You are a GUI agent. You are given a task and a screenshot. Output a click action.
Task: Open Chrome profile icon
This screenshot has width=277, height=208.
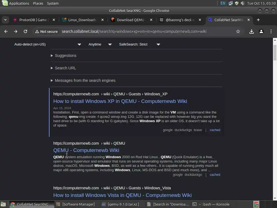click(261, 31)
